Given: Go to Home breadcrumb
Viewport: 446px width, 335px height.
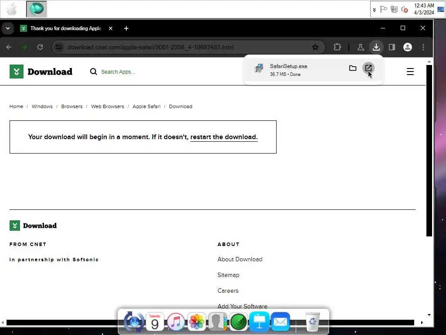Looking at the screenshot, I should 16,106.
